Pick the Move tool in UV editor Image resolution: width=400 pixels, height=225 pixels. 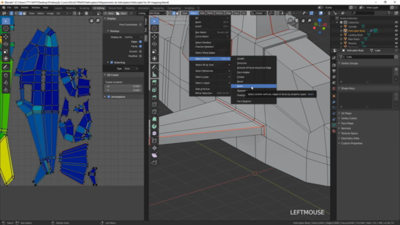click(x=6, y=37)
